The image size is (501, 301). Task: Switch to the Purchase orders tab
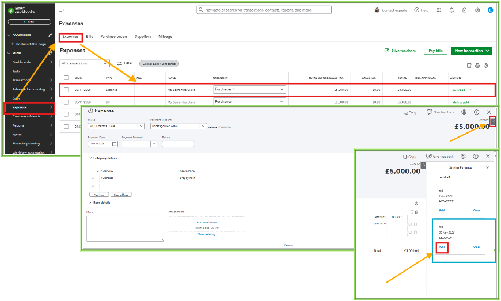(x=114, y=37)
